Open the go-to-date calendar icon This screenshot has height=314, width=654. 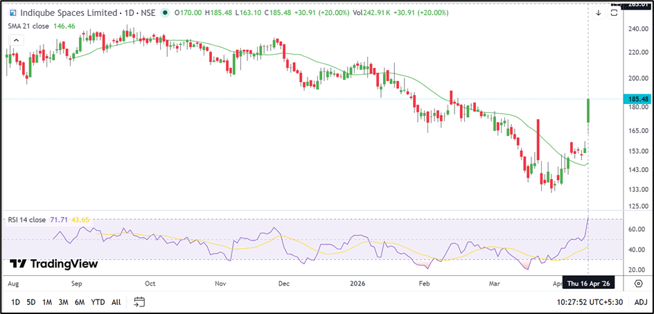[139, 302]
